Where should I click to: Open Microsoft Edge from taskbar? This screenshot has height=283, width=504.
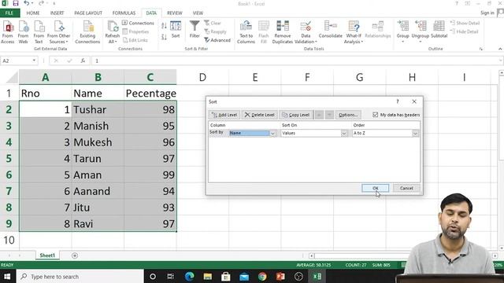click(x=189, y=276)
